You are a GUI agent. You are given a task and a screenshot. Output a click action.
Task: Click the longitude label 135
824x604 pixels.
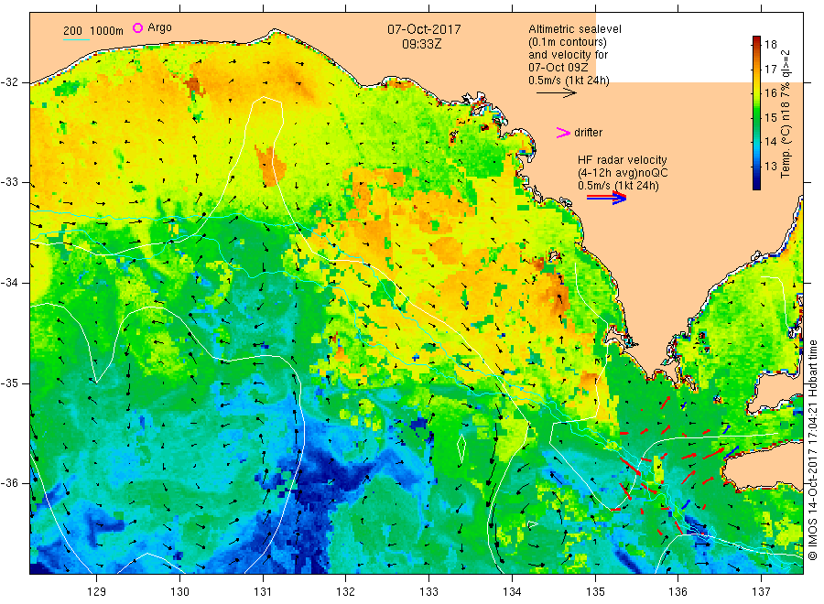tap(595, 592)
